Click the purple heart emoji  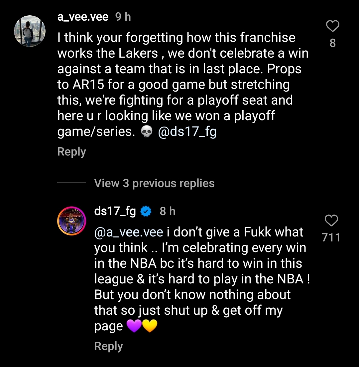(x=134, y=327)
